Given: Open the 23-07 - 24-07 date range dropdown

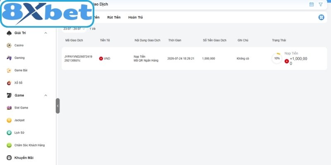Looking at the screenshot, I should click(74, 29).
